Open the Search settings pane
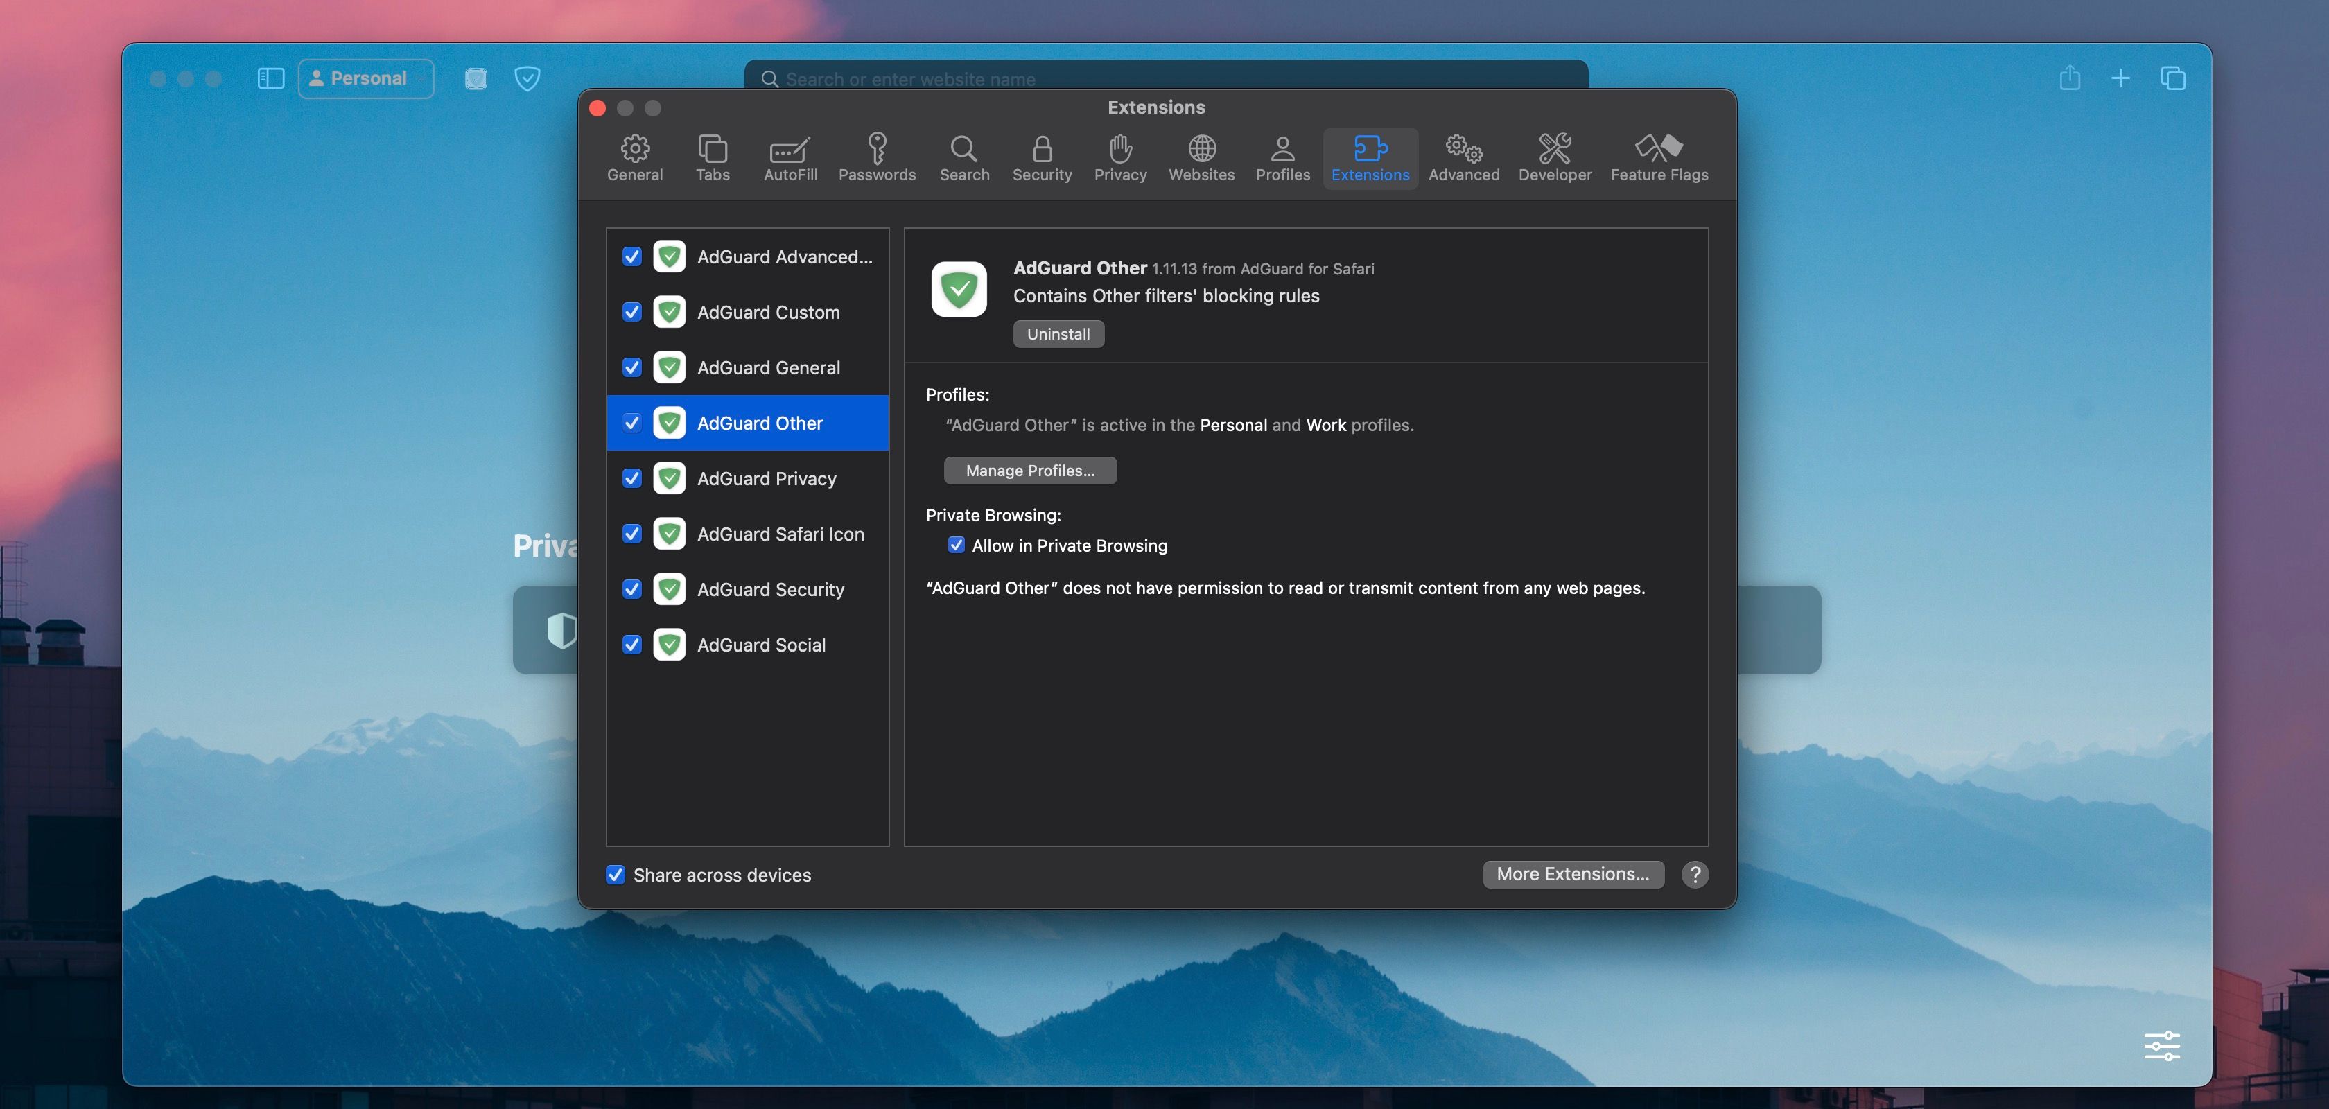Viewport: 2329px width, 1109px height. tap(963, 158)
